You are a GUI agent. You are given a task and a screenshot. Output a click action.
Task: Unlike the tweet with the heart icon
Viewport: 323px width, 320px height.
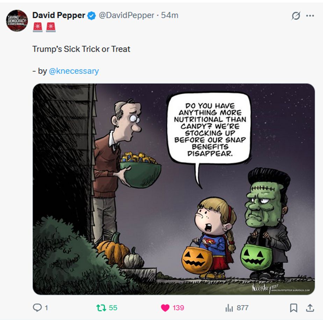pyautogui.click(x=165, y=308)
